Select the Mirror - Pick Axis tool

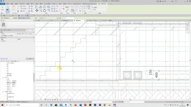(x=44, y=7)
